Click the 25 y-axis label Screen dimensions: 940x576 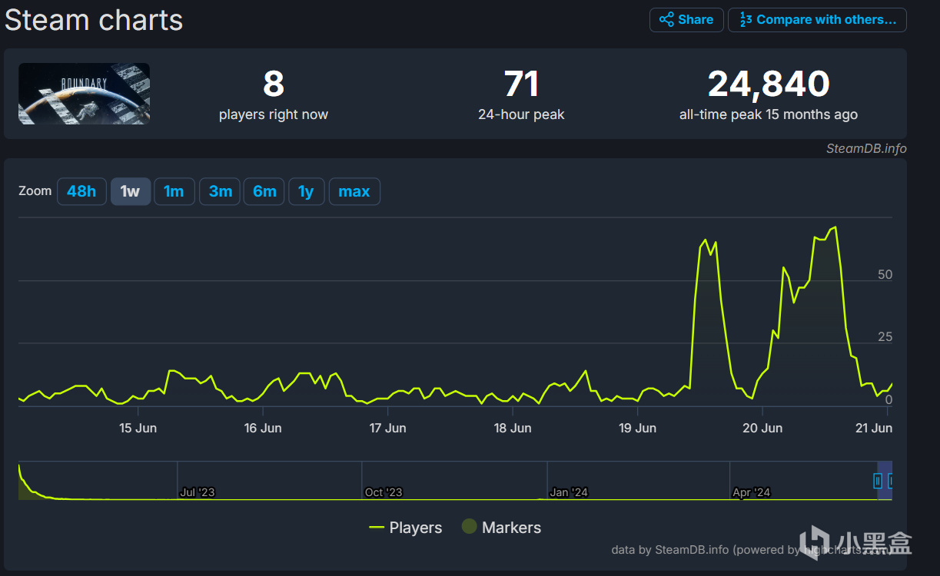coord(885,337)
